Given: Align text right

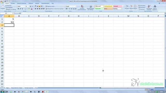Looking at the screenshot, I should pos(39,9).
